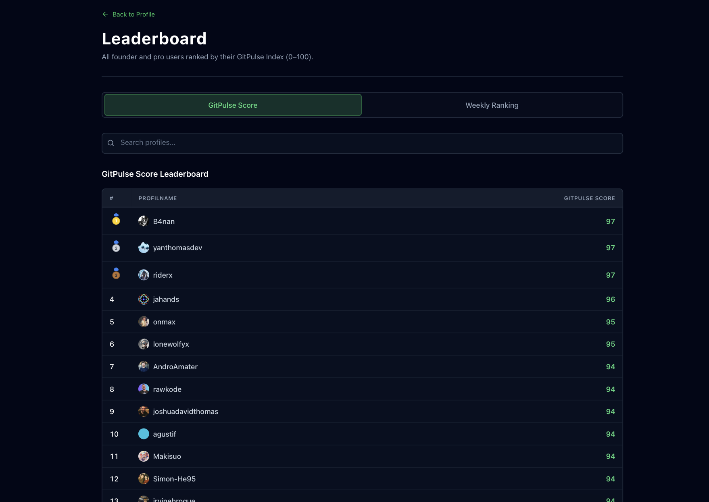Screen dimensions: 709x502
Task: Click rawkode's avatar picture
Action: (x=144, y=389)
